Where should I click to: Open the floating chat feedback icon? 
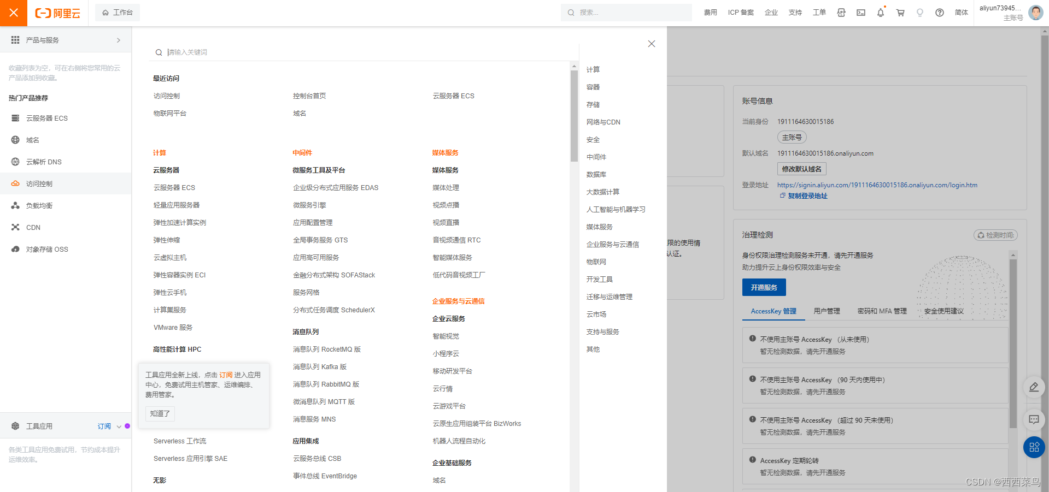click(x=1034, y=419)
